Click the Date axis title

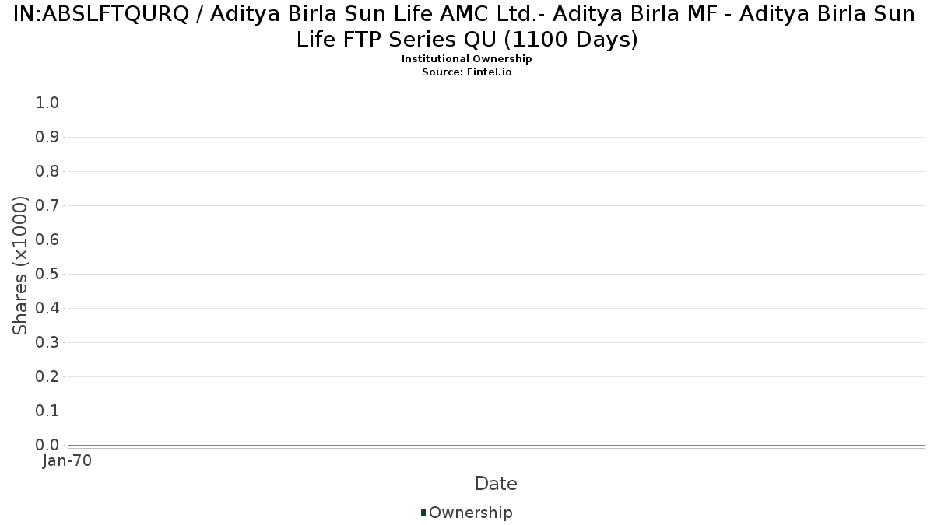pos(496,484)
